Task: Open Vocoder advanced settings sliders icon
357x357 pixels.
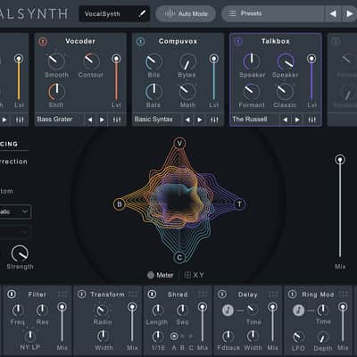Action: click(x=117, y=120)
